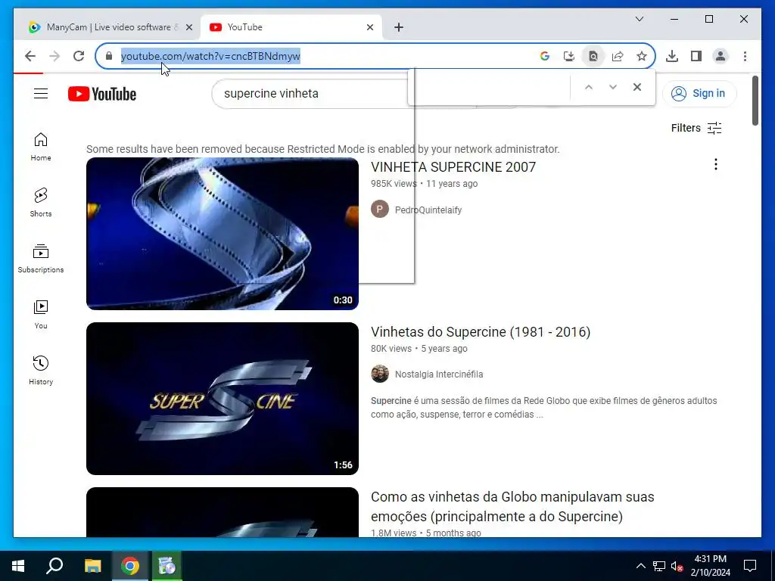Open more options for VINHETA SUPERCINE 2007
Image resolution: width=775 pixels, height=581 pixels.
click(716, 164)
